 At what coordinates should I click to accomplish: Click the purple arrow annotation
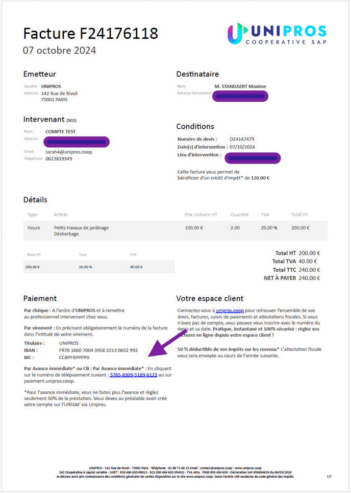(x=167, y=343)
